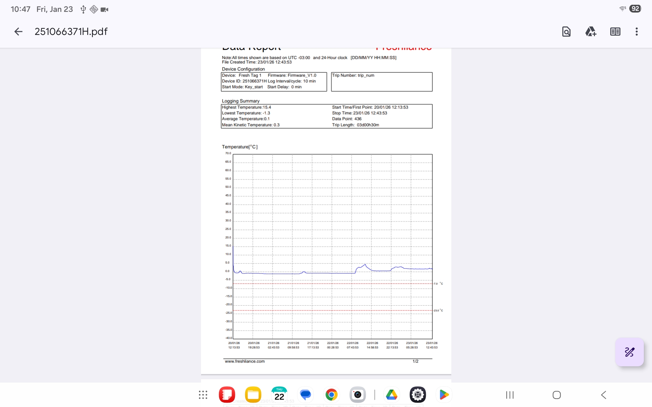The height and width of the screenshot is (407, 652).
Task: Launch Play Store from the taskbar
Action: point(444,395)
